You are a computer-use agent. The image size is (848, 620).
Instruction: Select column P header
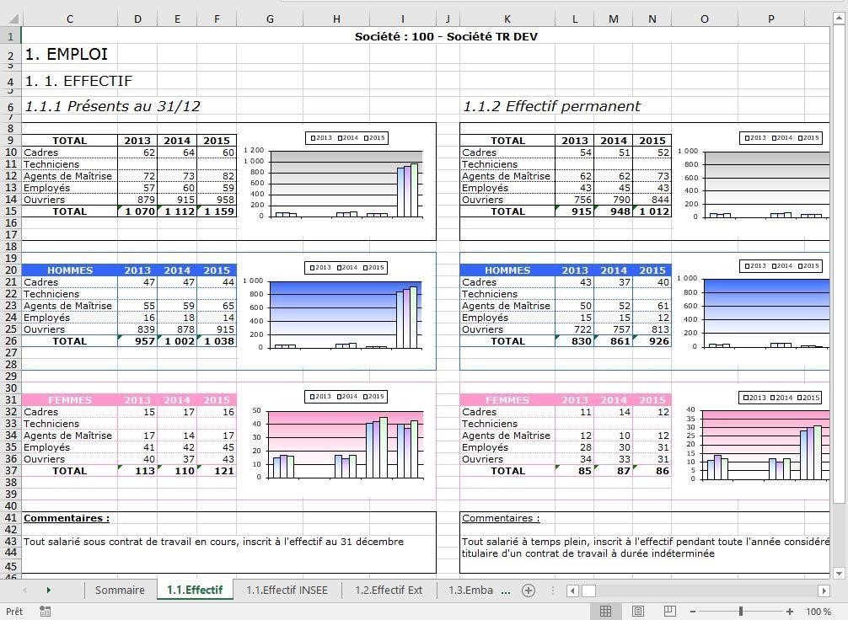point(770,19)
